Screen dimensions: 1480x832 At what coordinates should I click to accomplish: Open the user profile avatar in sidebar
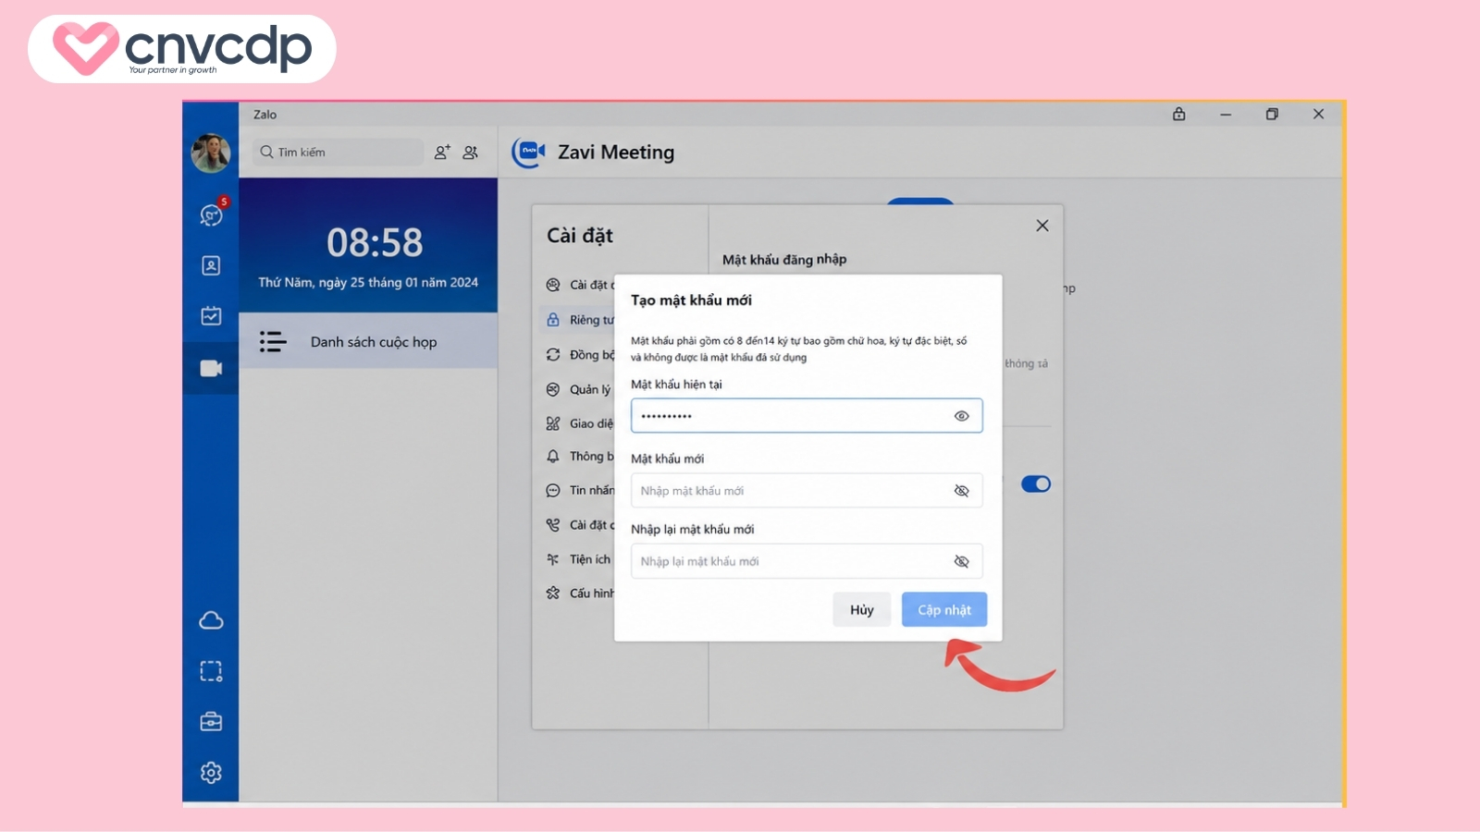(x=211, y=153)
